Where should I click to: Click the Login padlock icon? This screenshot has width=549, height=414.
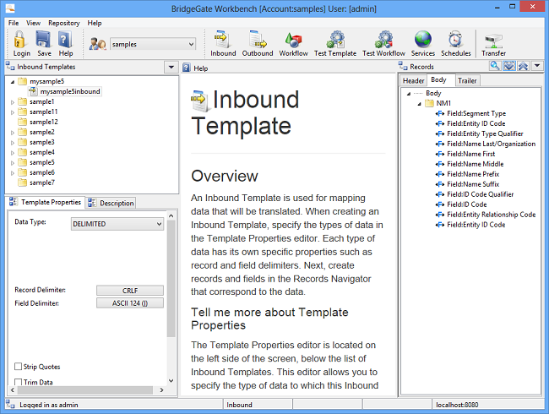(x=20, y=39)
